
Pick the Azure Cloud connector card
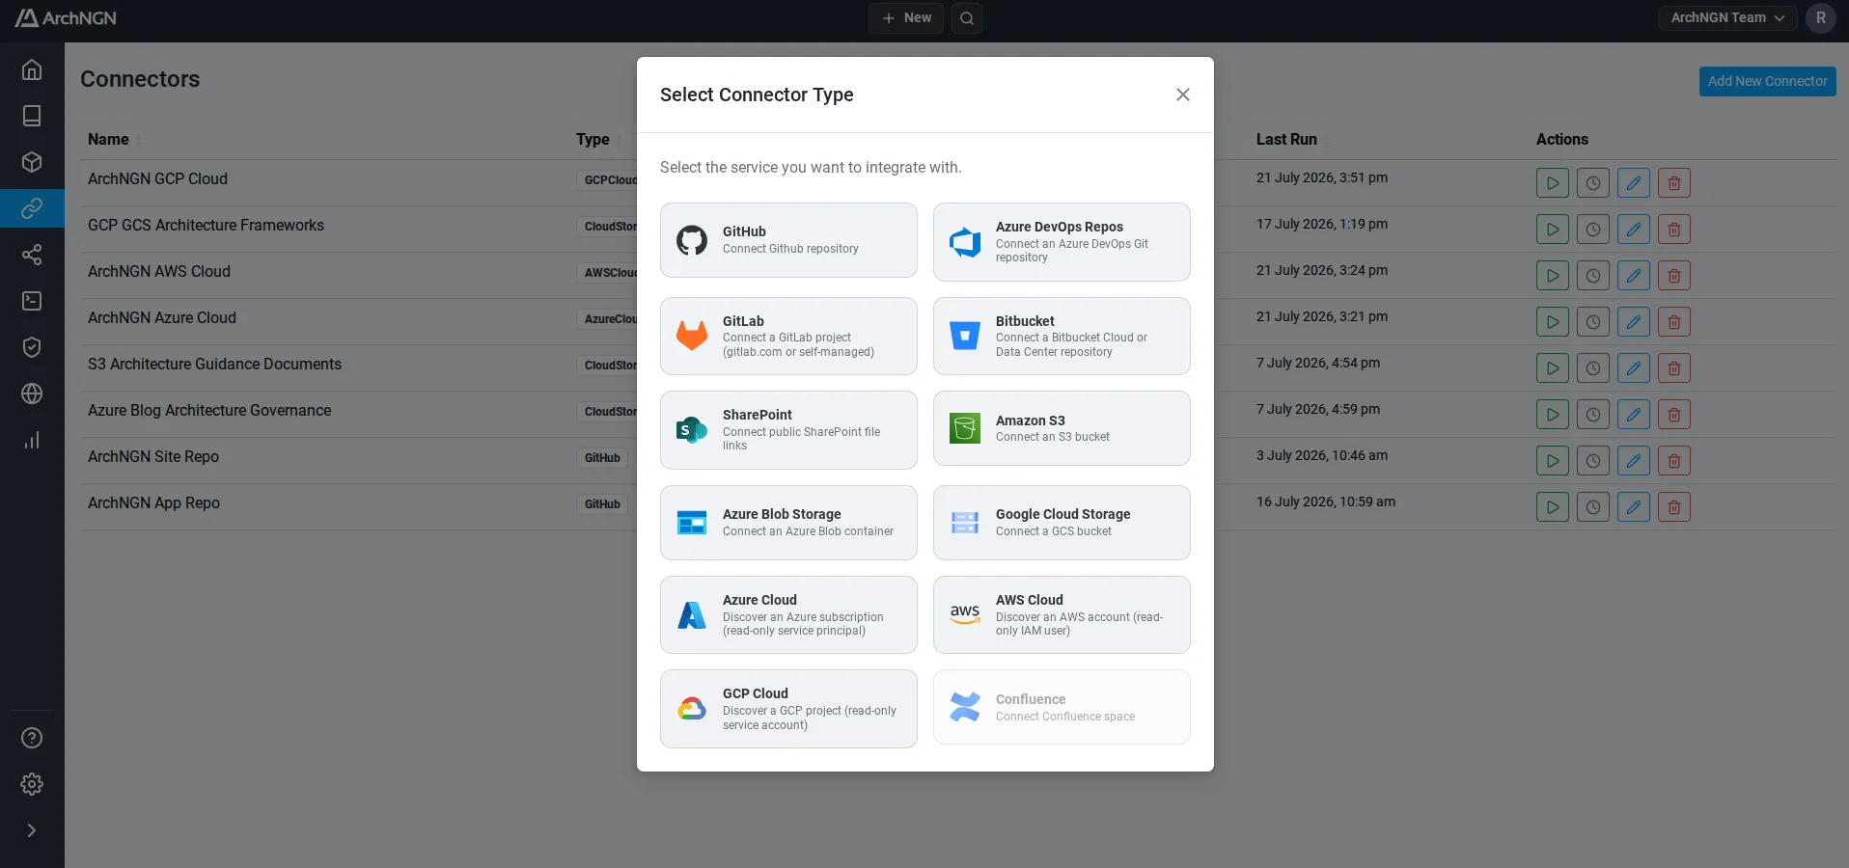(x=788, y=615)
